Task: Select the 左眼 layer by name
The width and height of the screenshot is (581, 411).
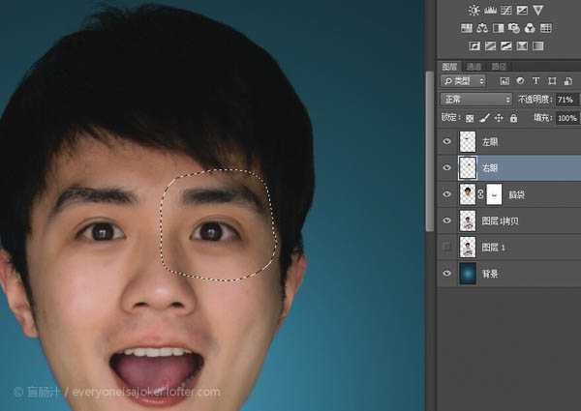Action: click(x=490, y=142)
